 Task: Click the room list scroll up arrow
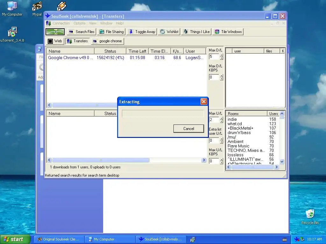coord(282,113)
